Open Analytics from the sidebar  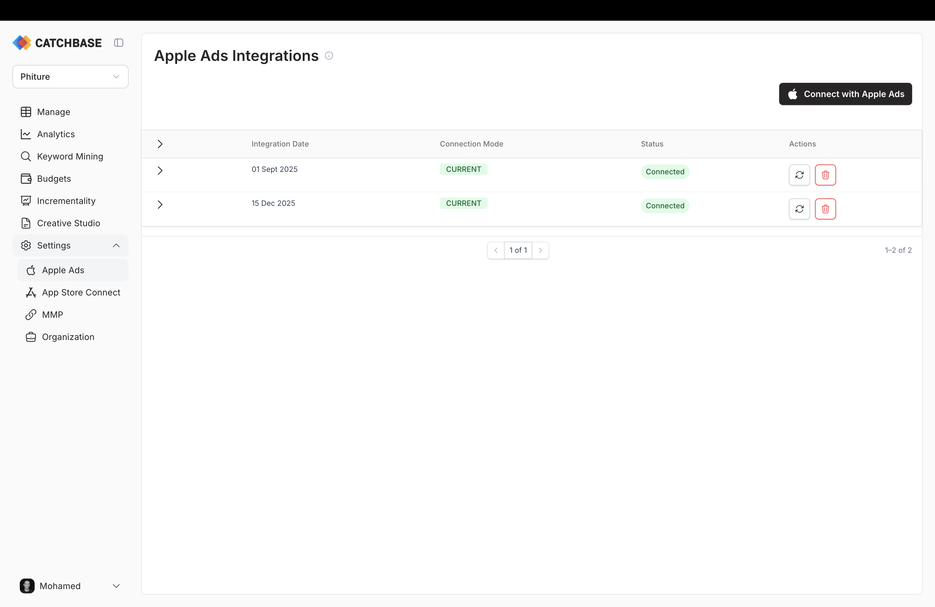pos(55,134)
